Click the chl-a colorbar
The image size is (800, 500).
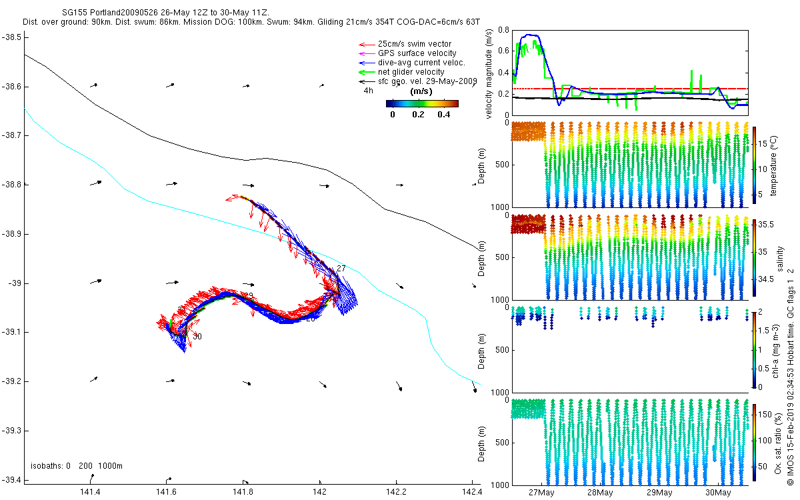click(x=755, y=349)
